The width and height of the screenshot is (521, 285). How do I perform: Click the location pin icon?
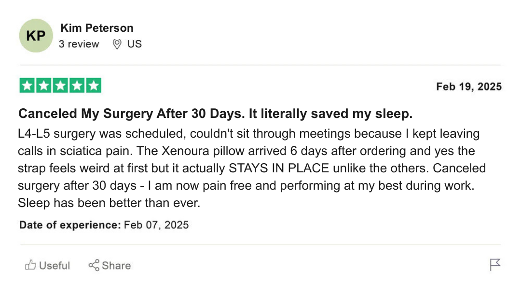point(117,44)
